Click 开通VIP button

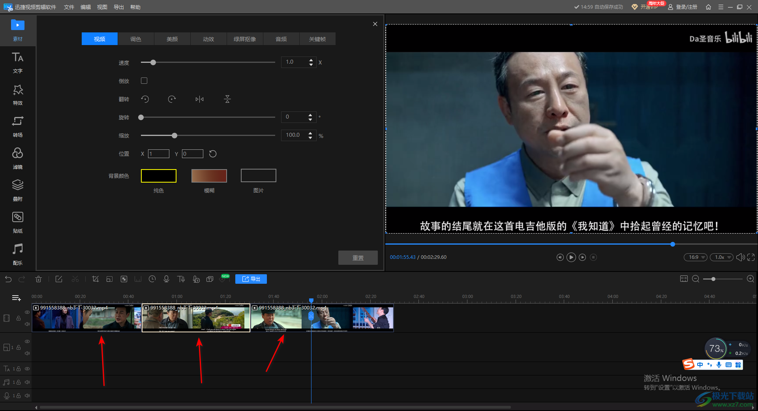(645, 7)
